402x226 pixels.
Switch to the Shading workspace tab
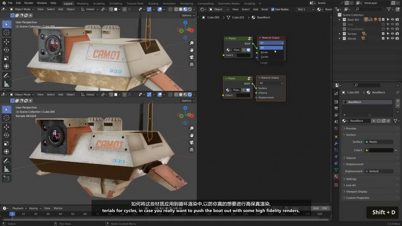(x=153, y=4)
